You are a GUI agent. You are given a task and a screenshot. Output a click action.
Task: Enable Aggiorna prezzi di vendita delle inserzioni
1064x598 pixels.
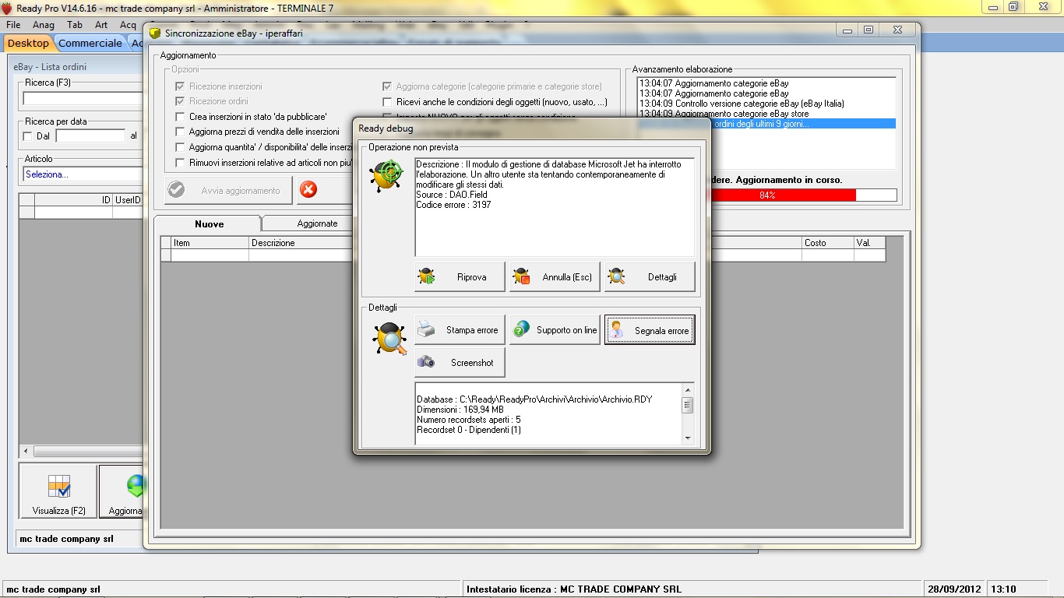(180, 132)
